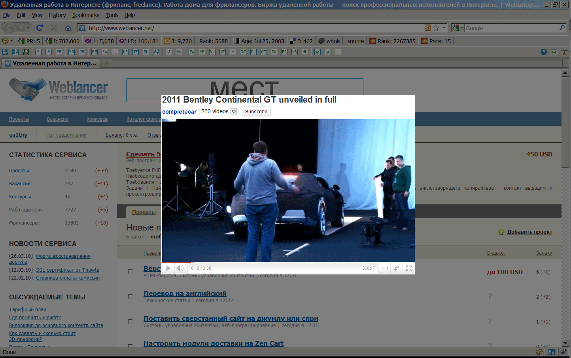Click the Age: Jul 25, 2003 indicator

(x=259, y=41)
